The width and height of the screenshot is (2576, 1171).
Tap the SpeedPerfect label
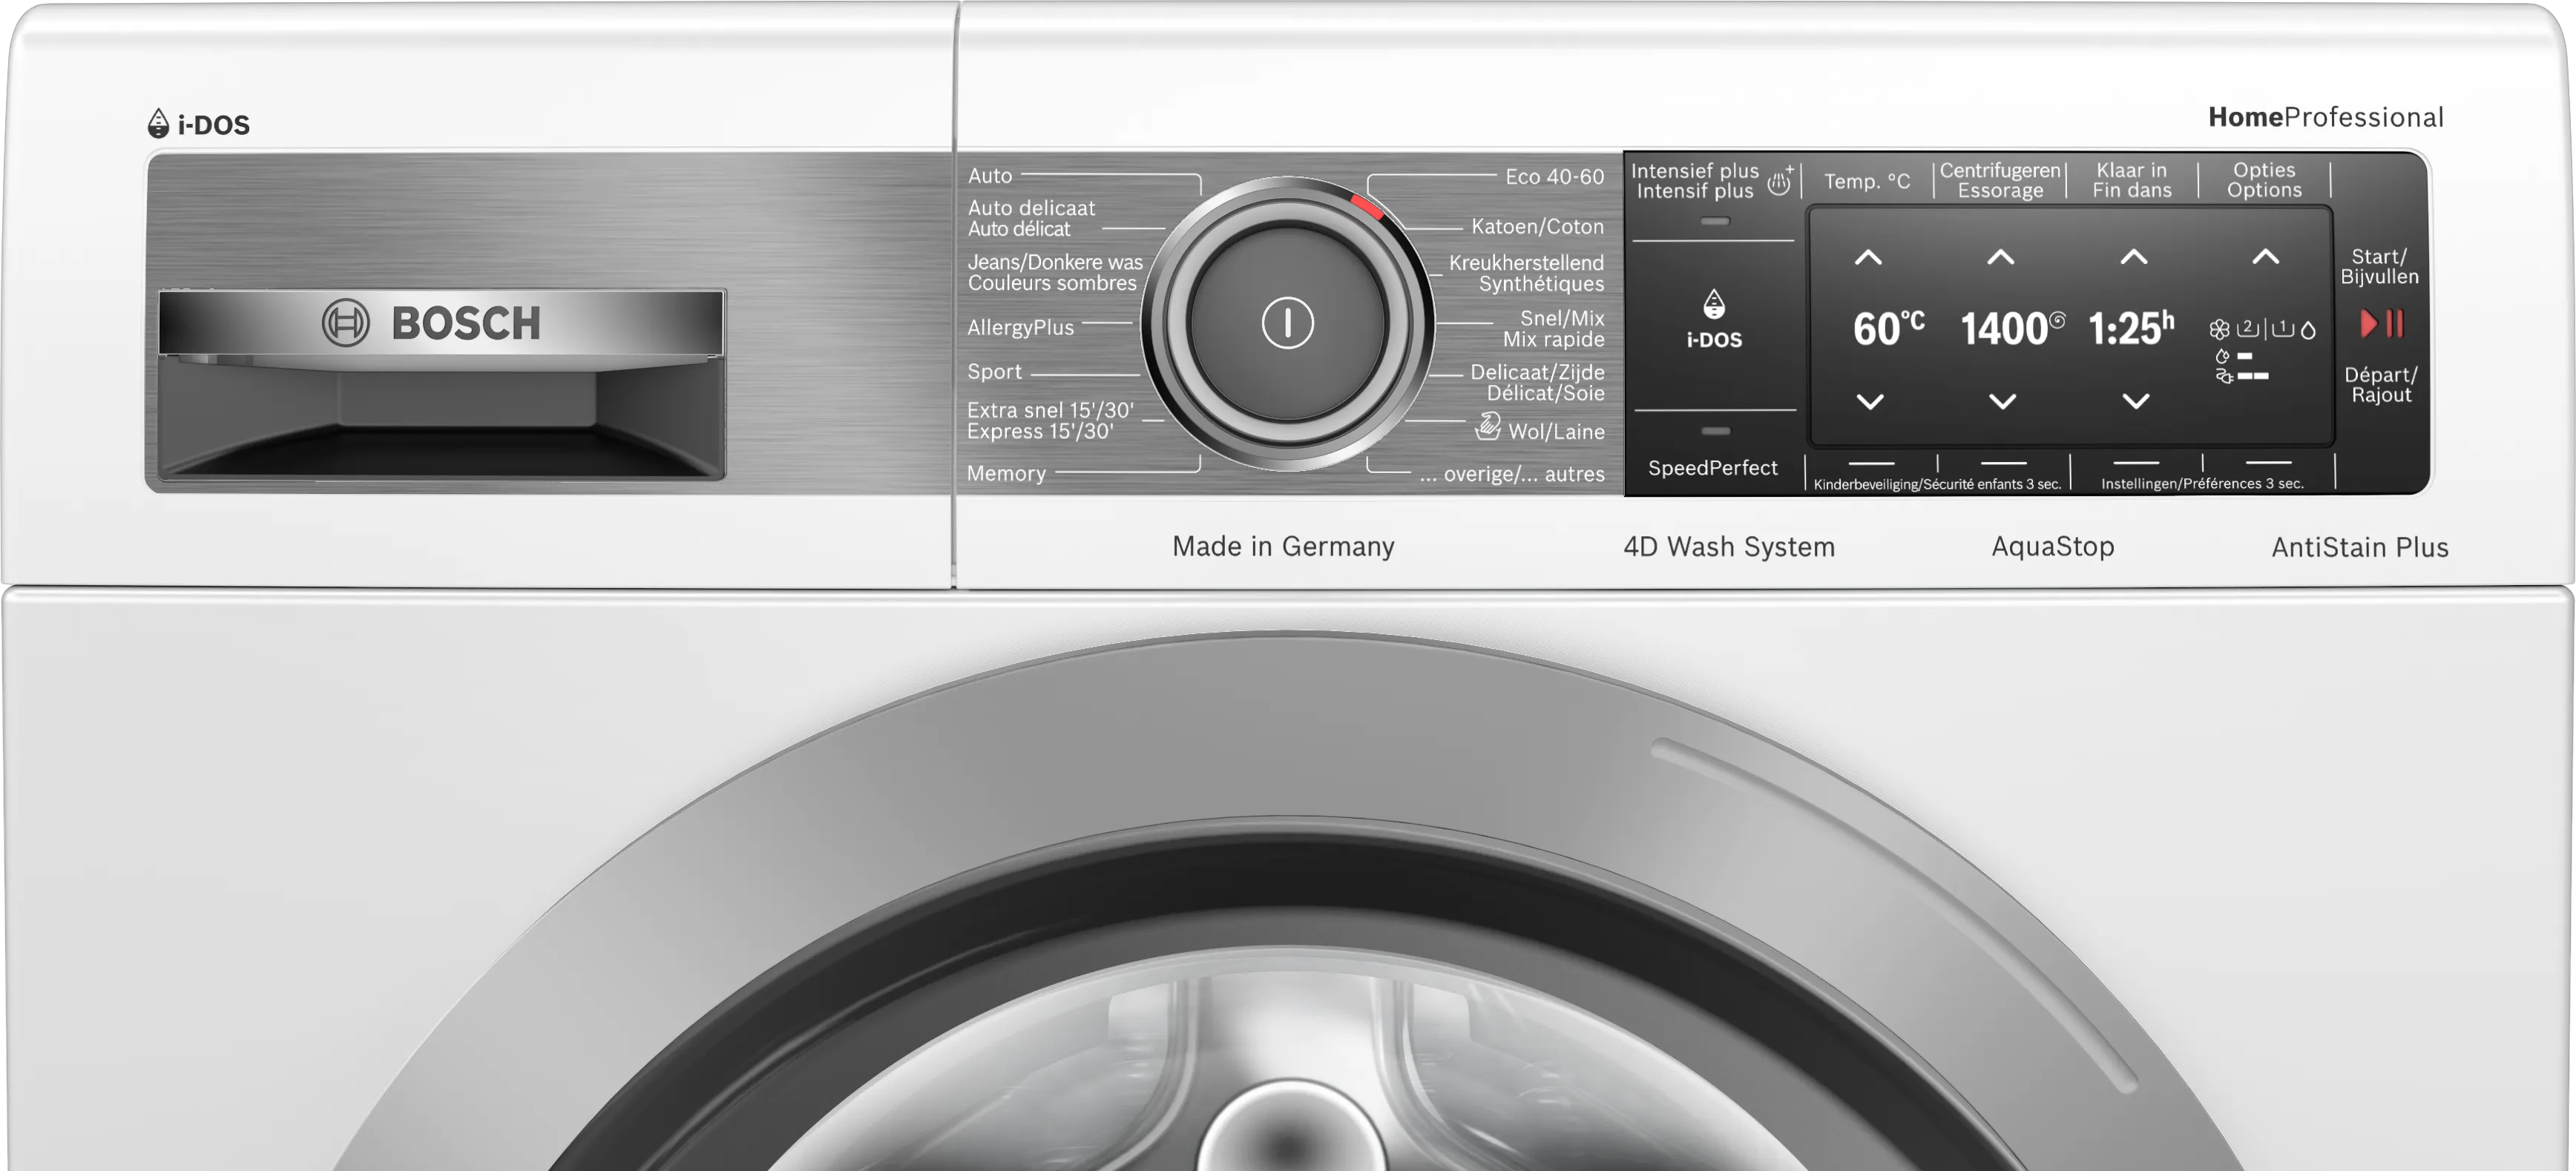(1712, 468)
